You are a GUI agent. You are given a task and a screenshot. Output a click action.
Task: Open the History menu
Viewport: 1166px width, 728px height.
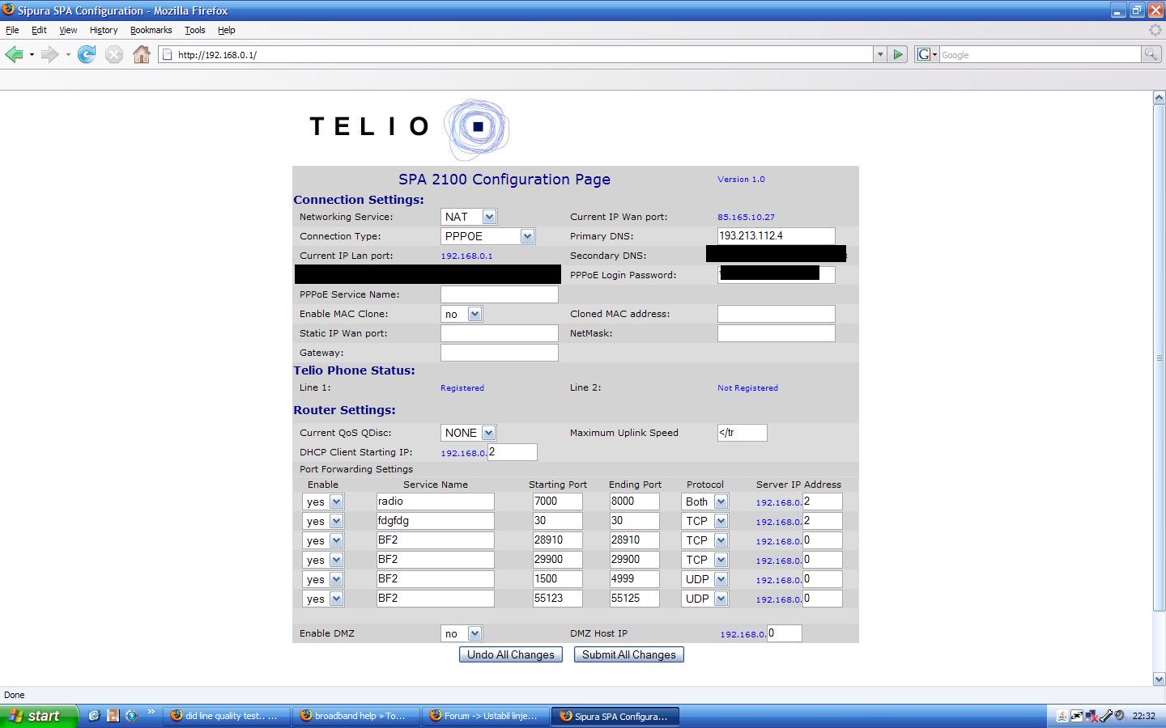104,30
